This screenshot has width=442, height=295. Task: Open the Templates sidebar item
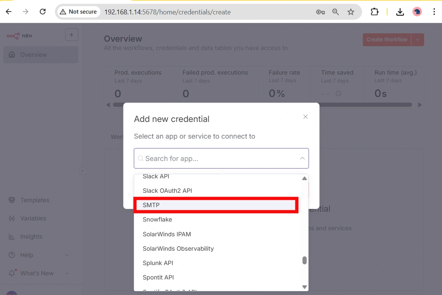(x=34, y=200)
